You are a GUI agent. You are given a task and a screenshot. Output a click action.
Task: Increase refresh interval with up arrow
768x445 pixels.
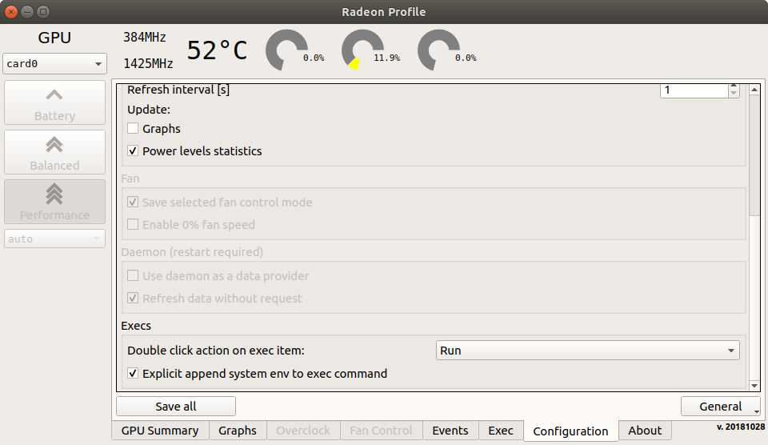click(734, 86)
